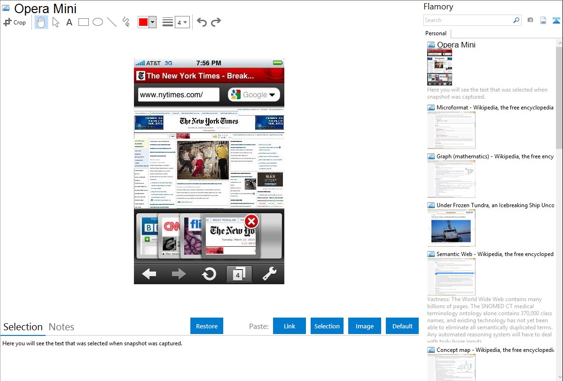This screenshot has width=563, height=381.
Task: Open the Semantic Web snapshot thumbnail
Action: [x=451, y=277]
